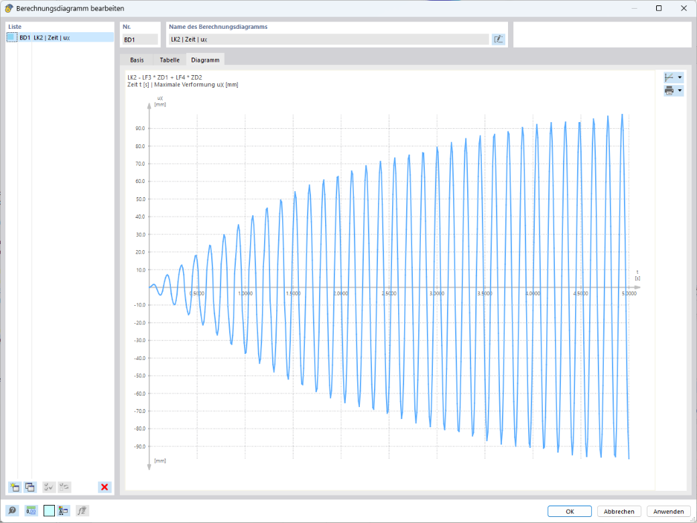
Task: Open units and decimal places settings
Action: click(x=31, y=511)
